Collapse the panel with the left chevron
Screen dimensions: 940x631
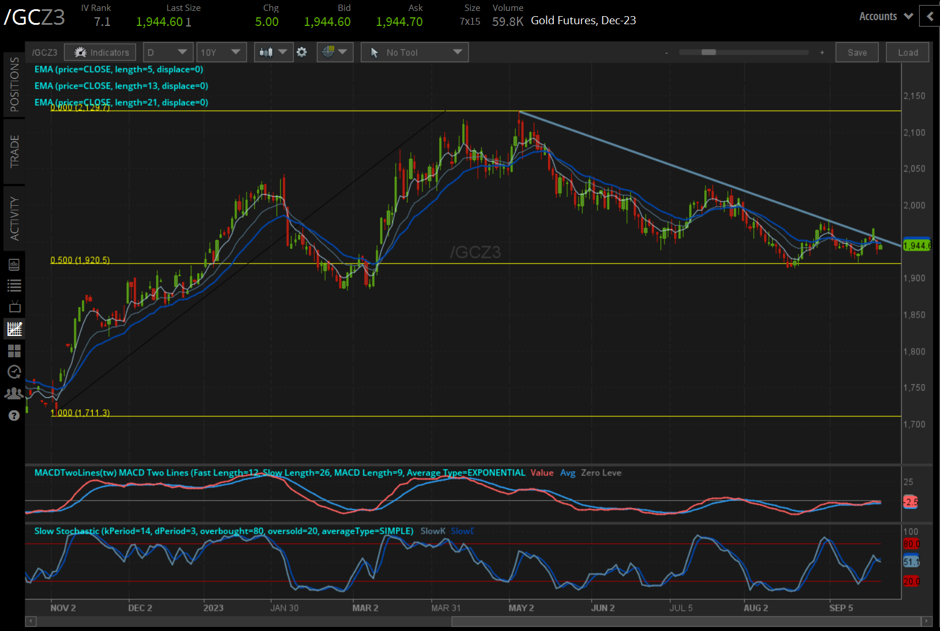pyautogui.click(x=930, y=17)
